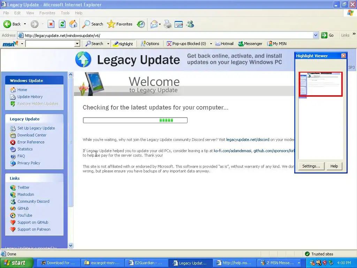Open the History clock icon
This screenshot has height=268, width=357.
141,24
